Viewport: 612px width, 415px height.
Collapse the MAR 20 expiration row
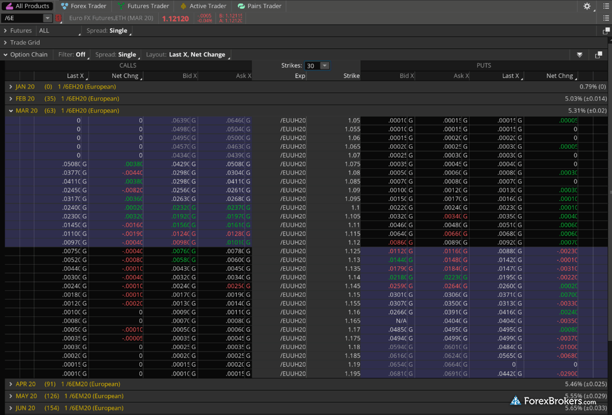point(11,110)
